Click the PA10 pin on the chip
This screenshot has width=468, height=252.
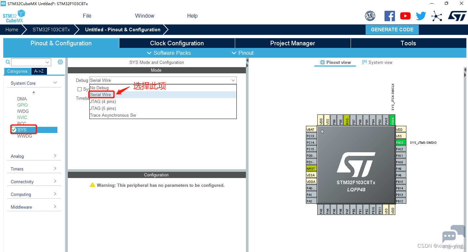click(401, 162)
